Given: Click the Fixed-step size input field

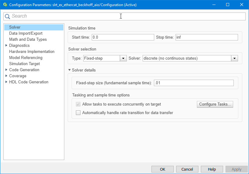Looking at the screenshot, I should [x=194, y=83].
